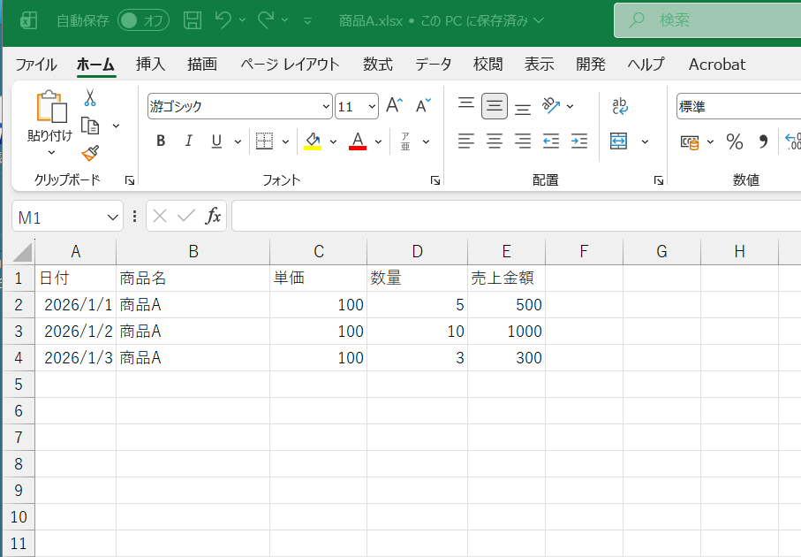The image size is (801, 557).
Task: Click the Format Painter brush icon
Action: click(x=89, y=153)
